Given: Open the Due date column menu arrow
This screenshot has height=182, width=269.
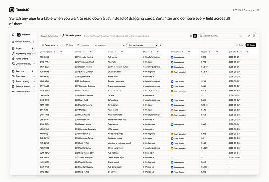Looking at the screenshot, I should pos(247,52).
